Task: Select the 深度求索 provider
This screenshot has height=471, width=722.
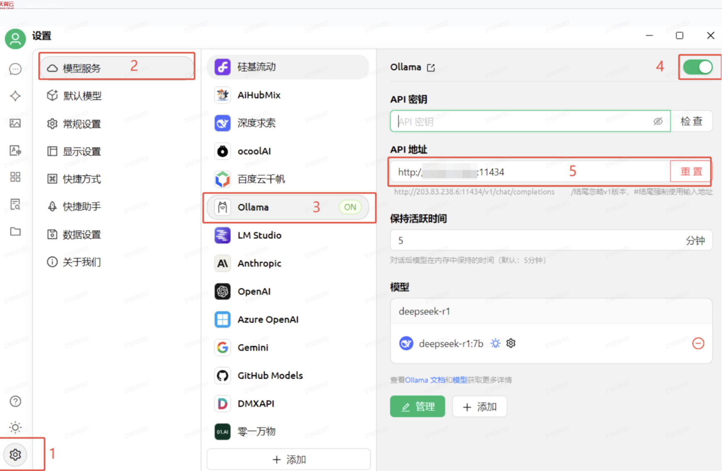Action: click(x=288, y=123)
